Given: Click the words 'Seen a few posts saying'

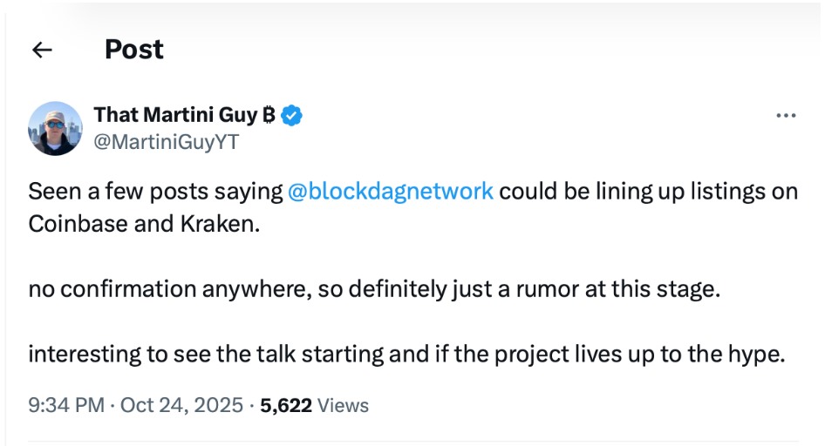Looking at the screenshot, I should [155, 191].
